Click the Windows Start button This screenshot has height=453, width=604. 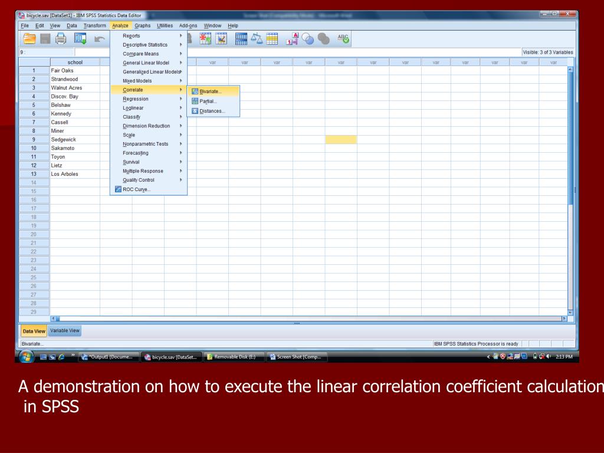(x=26, y=357)
